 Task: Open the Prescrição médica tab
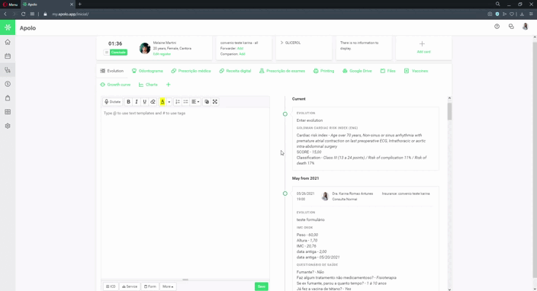click(191, 71)
